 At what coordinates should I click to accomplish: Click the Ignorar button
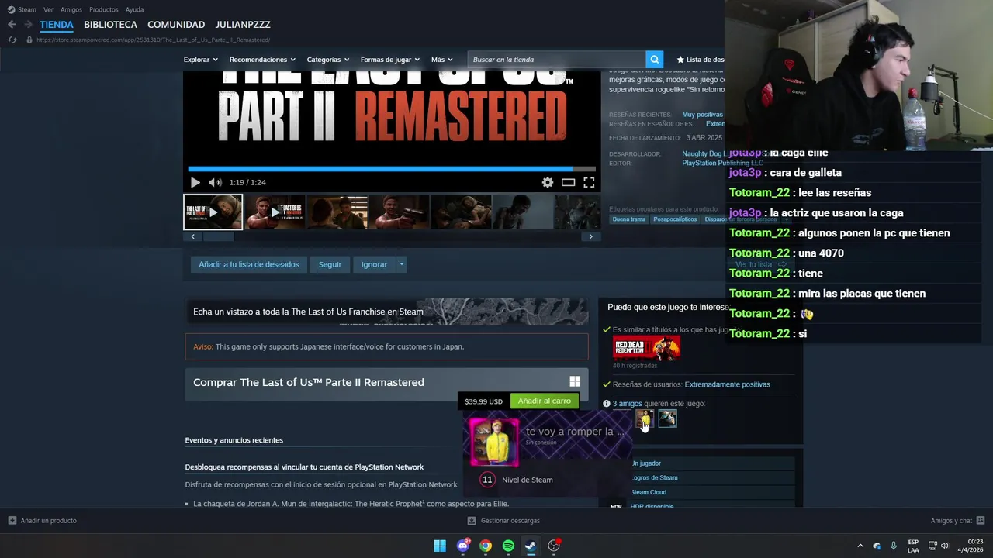coord(374,264)
